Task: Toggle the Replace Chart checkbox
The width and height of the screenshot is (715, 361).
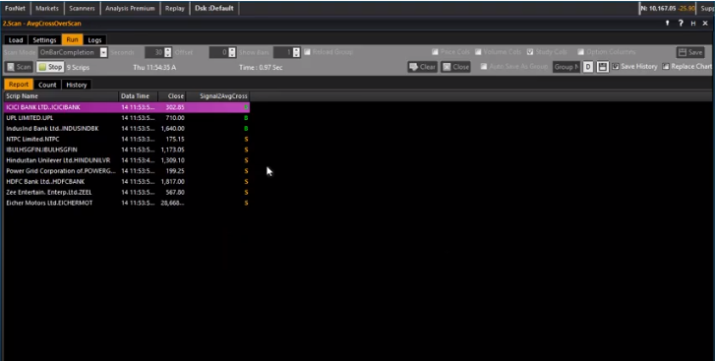Action: coord(666,67)
